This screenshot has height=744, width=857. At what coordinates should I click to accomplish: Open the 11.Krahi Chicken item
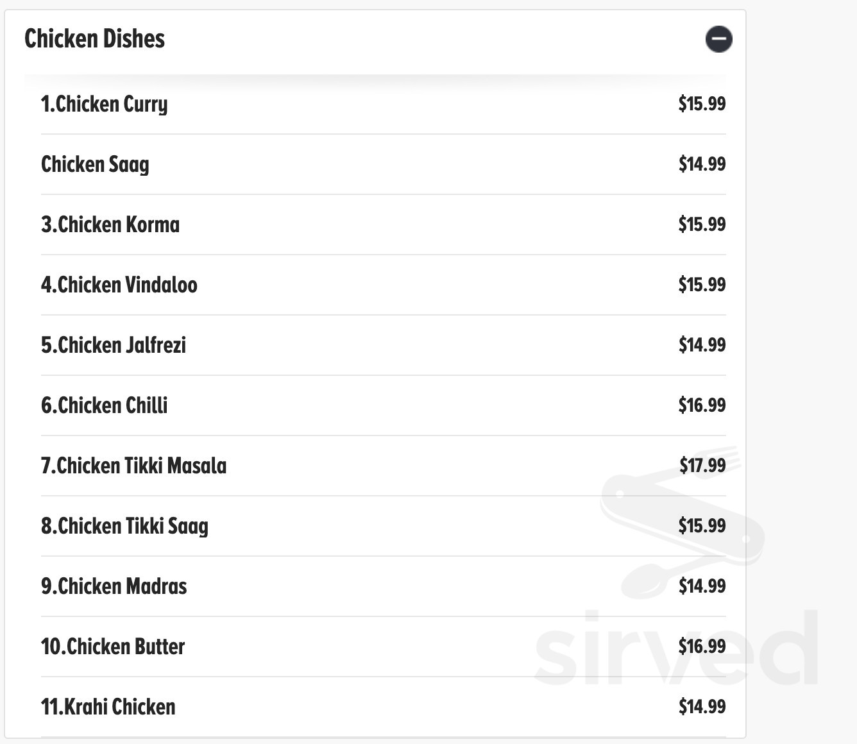(108, 707)
